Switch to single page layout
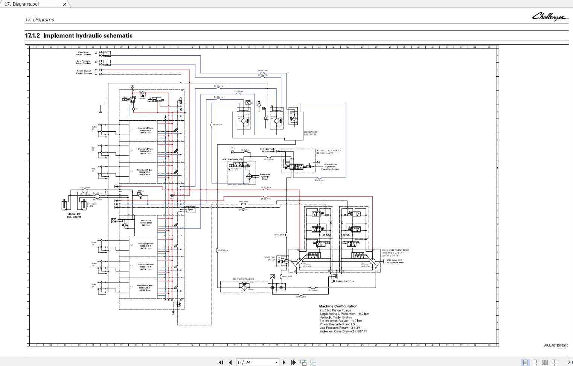Image resolution: width=573 pixels, height=366 pixels. [x=525, y=362]
